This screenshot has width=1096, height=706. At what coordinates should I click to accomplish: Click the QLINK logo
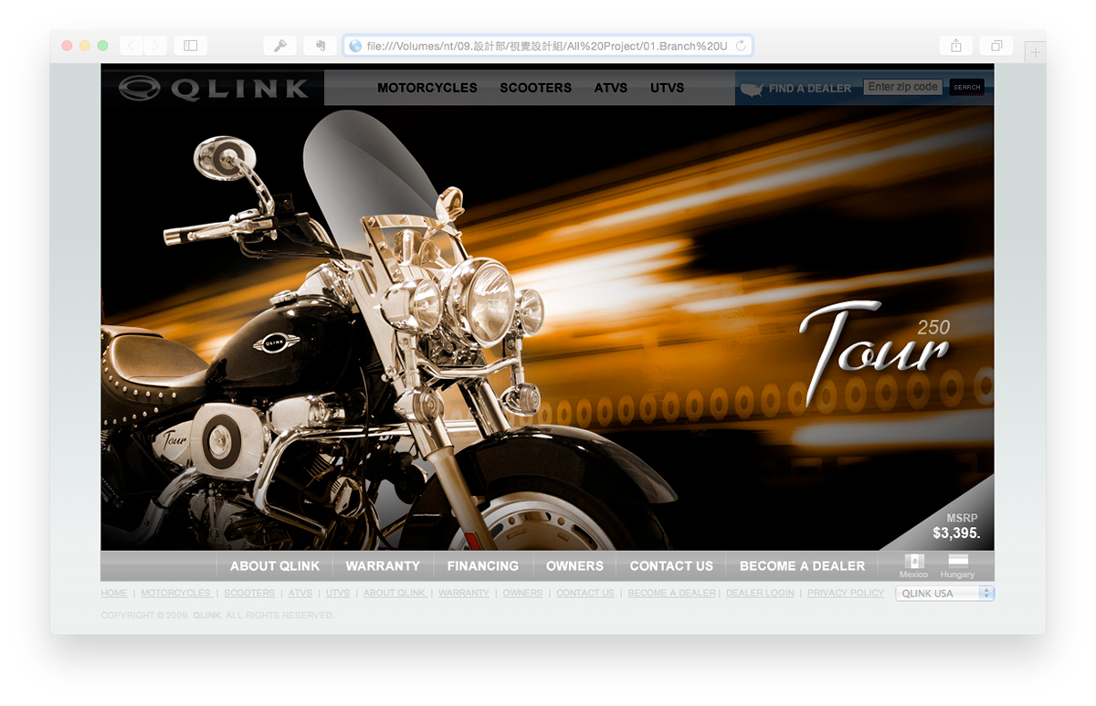[x=213, y=88]
